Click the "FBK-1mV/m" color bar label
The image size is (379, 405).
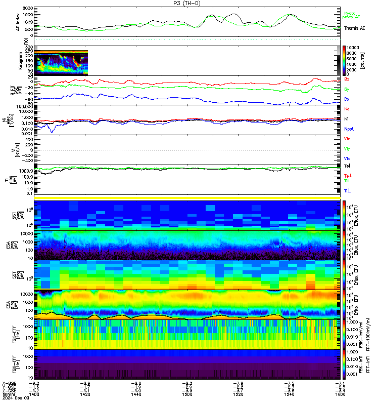pyautogui.click(x=361, y=334)
